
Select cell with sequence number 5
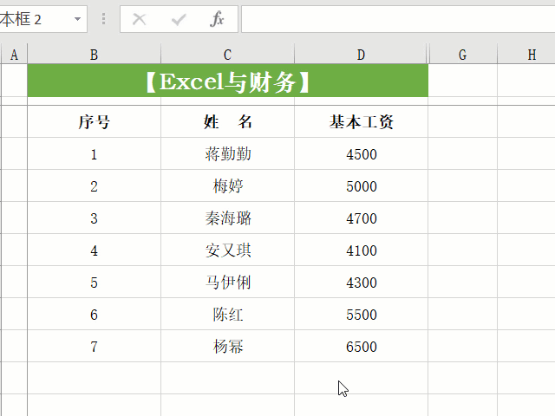(x=94, y=283)
